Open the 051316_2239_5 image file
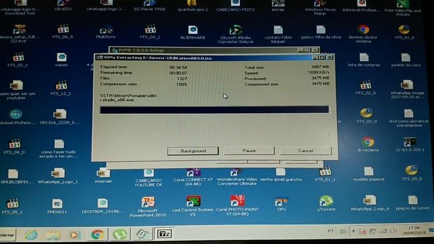Screen dimensions: 434x244 click(x=60, y=117)
